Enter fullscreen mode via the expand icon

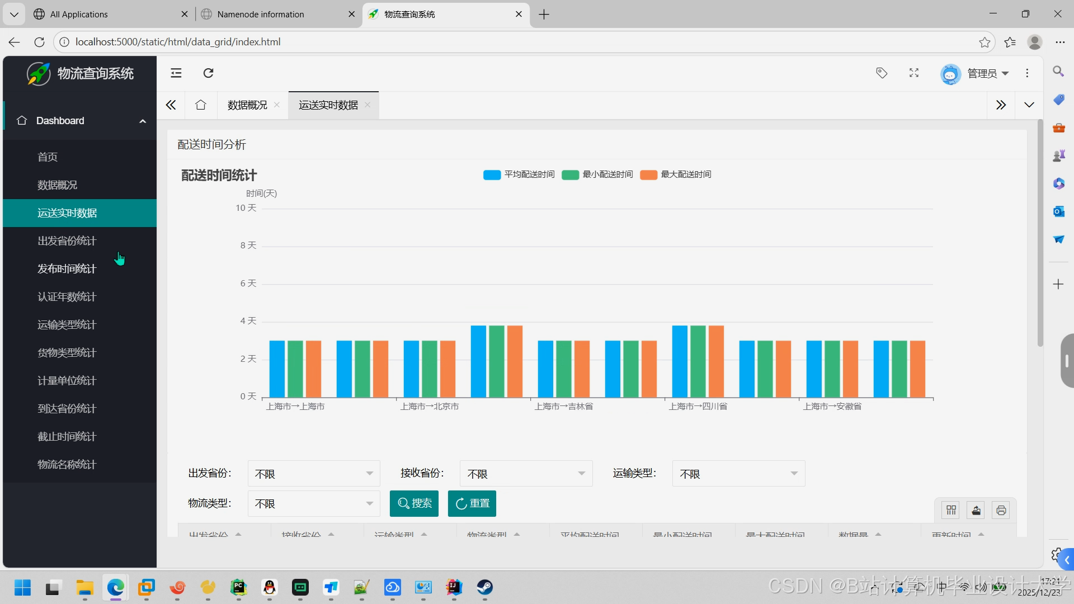[x=913, y=73]
